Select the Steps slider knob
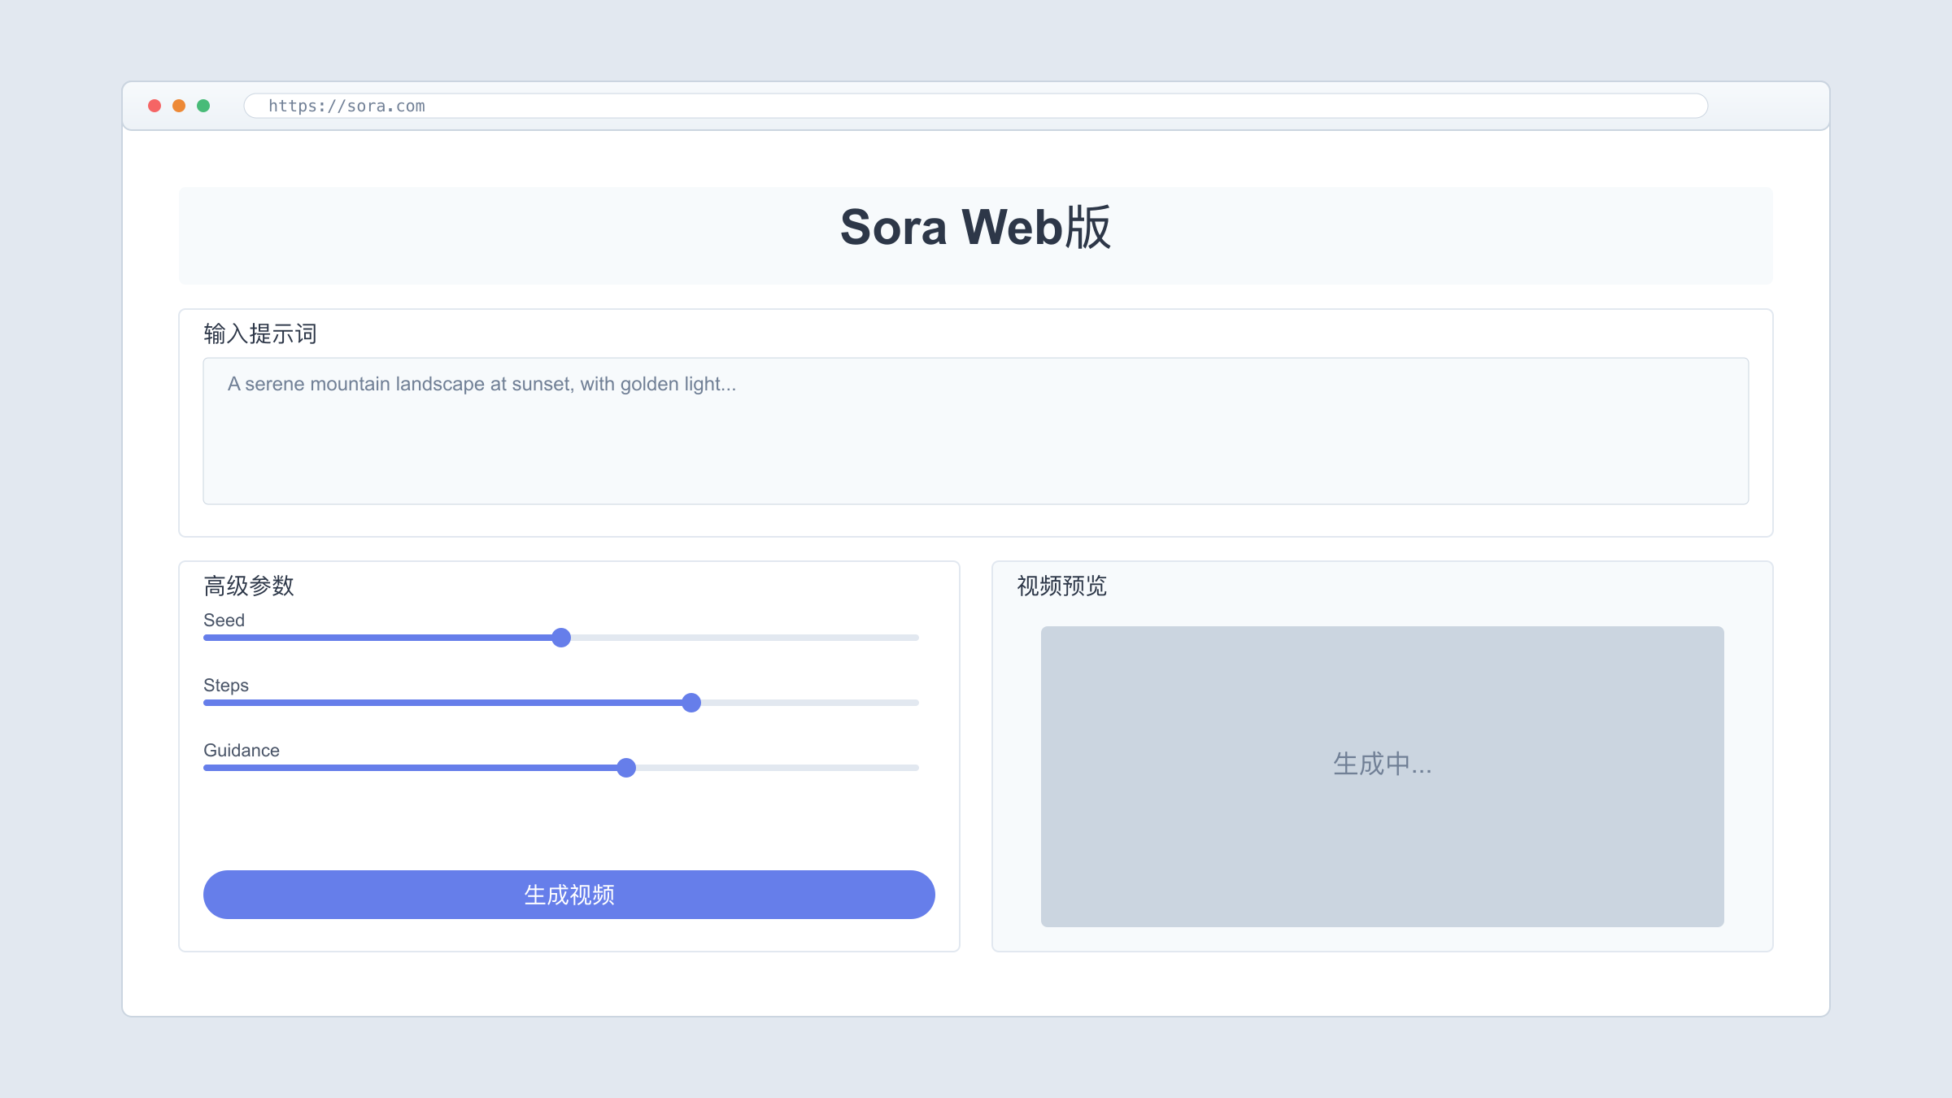This screenshot has height=1098, width=1952. [691, 703]
